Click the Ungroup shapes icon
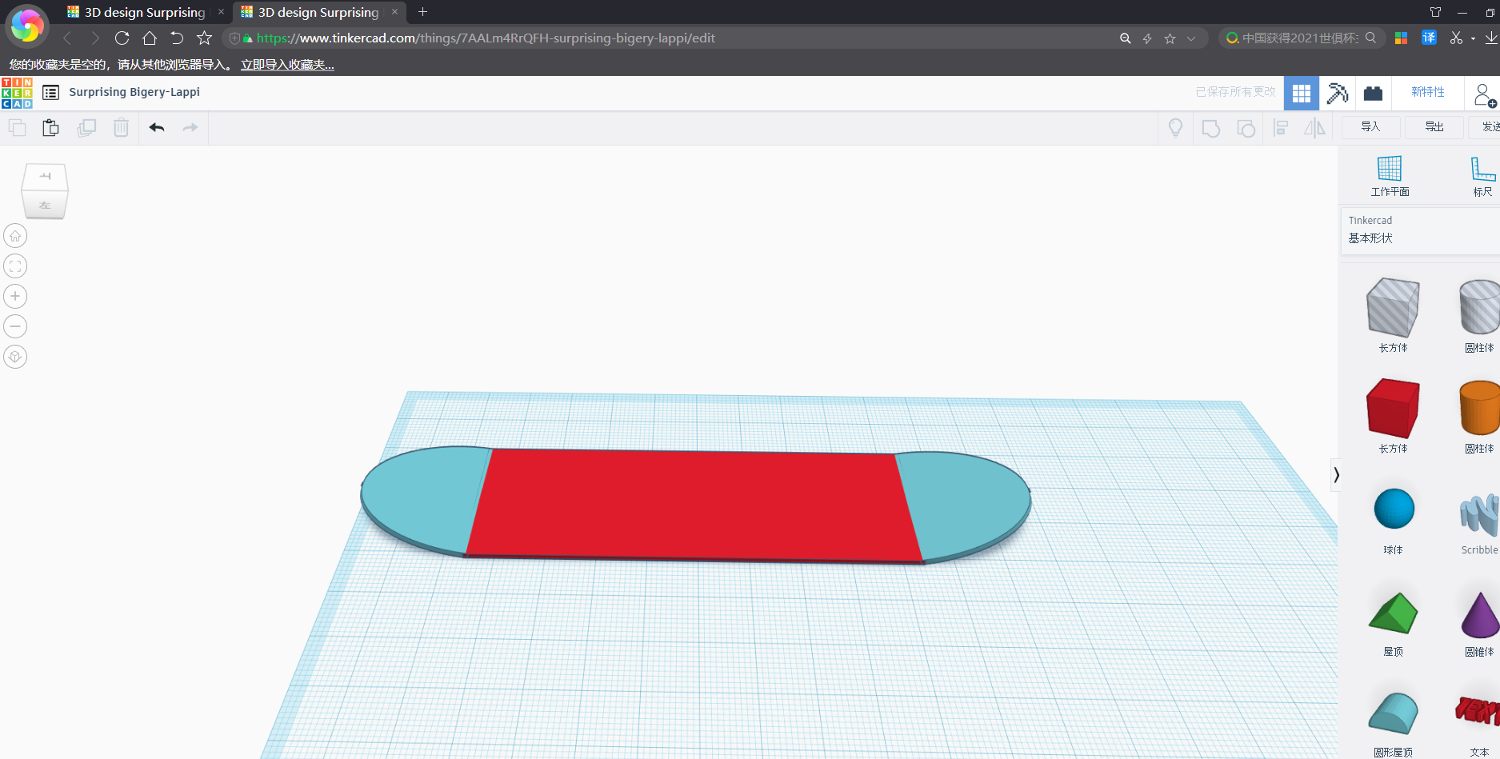Image resolution: width=1500 pixels, height=759 pixels. click(x=1246, y=128)
